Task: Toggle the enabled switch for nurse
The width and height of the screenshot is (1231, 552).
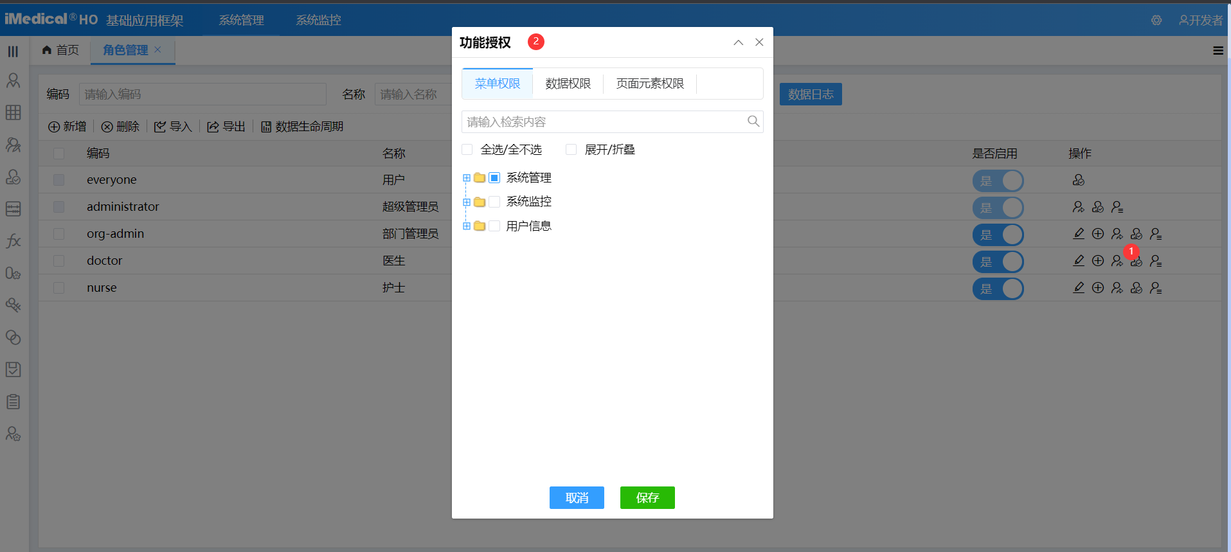Action: tap(998, 289)
